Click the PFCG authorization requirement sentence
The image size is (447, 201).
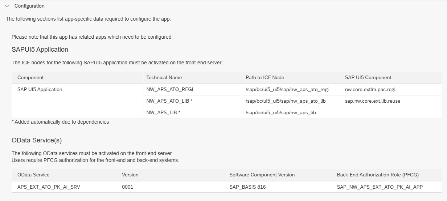[95, 160]
